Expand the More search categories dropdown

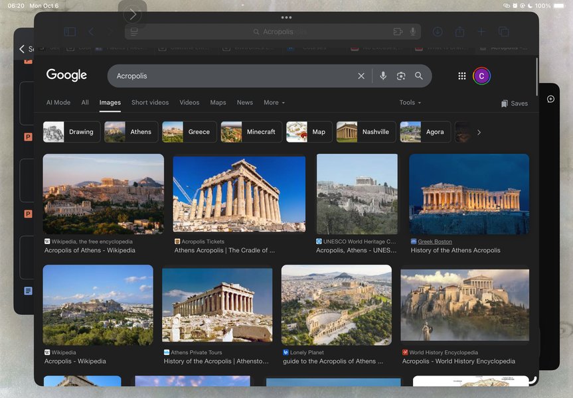pos(274,103)
